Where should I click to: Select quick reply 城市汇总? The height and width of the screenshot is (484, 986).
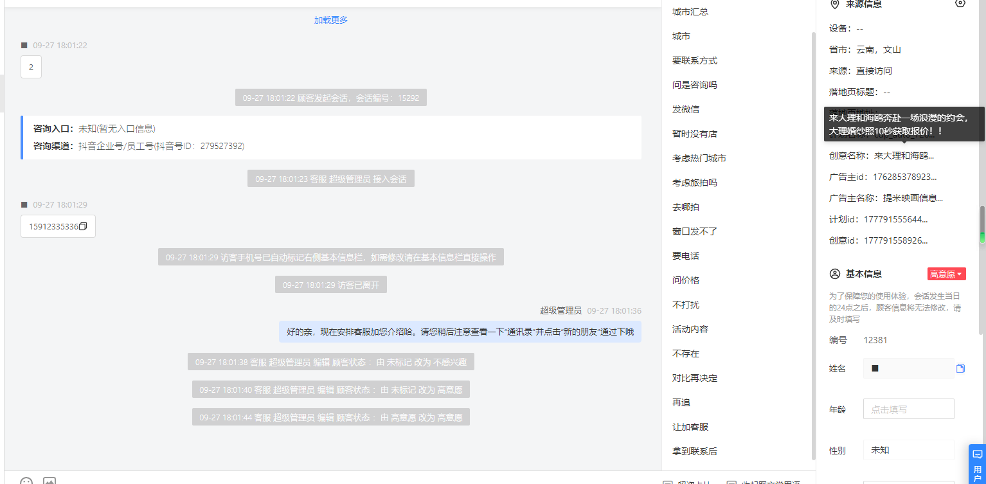point(690,12)
